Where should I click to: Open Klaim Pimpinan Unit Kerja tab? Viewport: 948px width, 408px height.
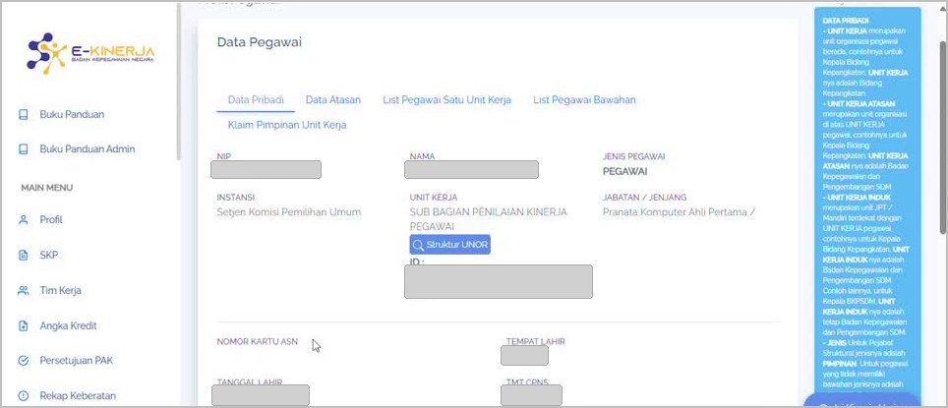287,125
